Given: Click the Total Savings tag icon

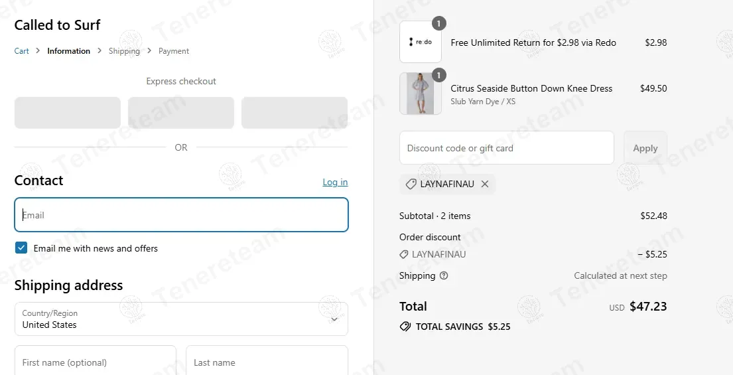Looking at the screenshot, I should [405, 327].
